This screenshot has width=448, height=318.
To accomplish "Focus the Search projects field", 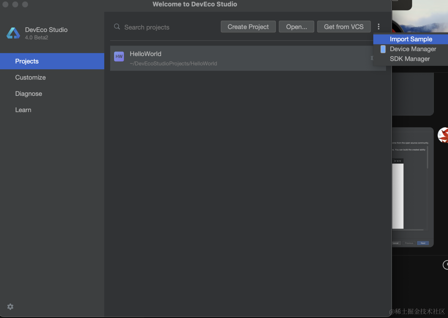I will [164, 27].
